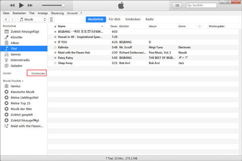Viewport: 242px width, 161px height.
Task: Open Meine Lieblingstitel playlist
Action: click(x=24, y=97)
